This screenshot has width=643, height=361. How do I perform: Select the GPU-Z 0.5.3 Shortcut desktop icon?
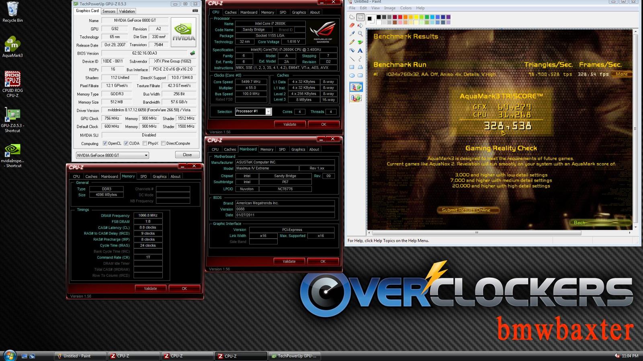click(12, 120)
